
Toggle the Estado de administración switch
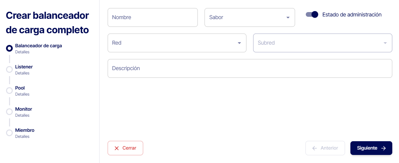(312, 14)
